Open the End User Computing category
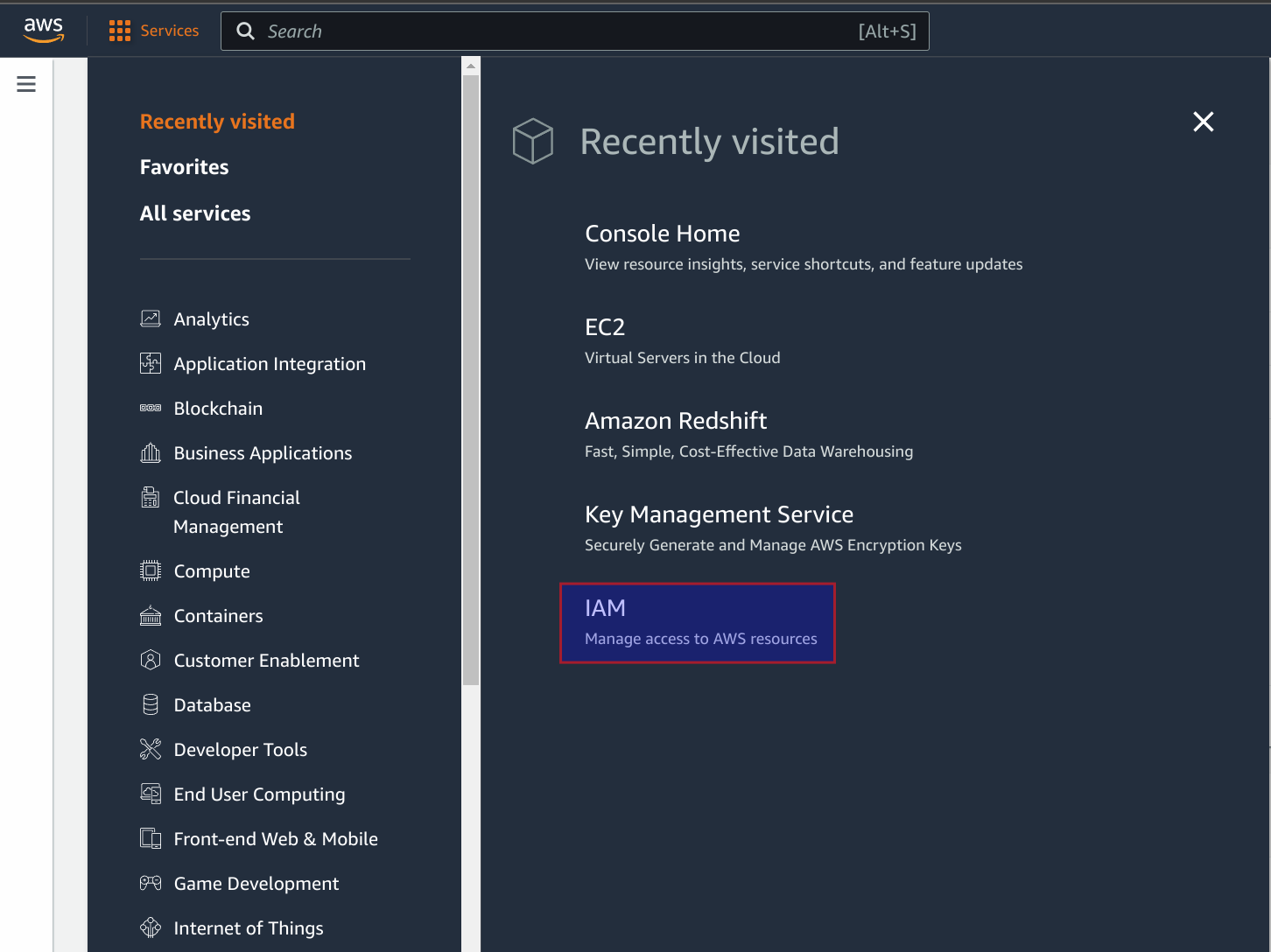 (x=259, y=794)
